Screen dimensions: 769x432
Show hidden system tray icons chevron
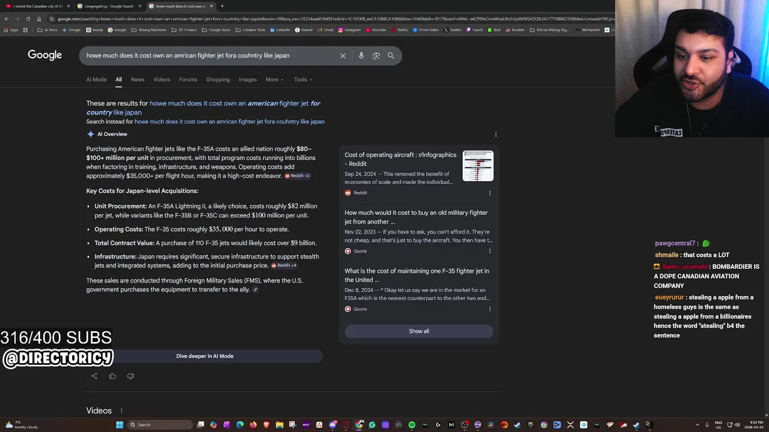coord(698,425)
